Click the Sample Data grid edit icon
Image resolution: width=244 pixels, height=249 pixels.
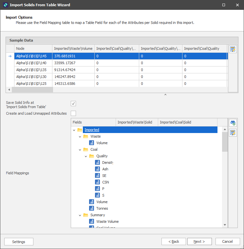click(233, 49)
